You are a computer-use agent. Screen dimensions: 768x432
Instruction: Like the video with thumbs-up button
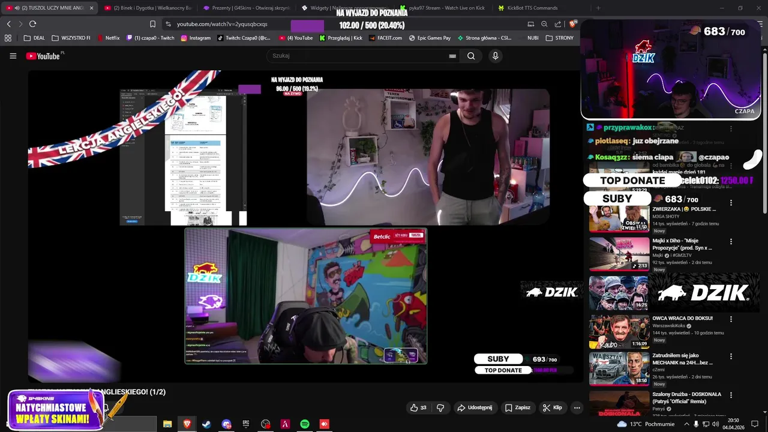point(418,407)
